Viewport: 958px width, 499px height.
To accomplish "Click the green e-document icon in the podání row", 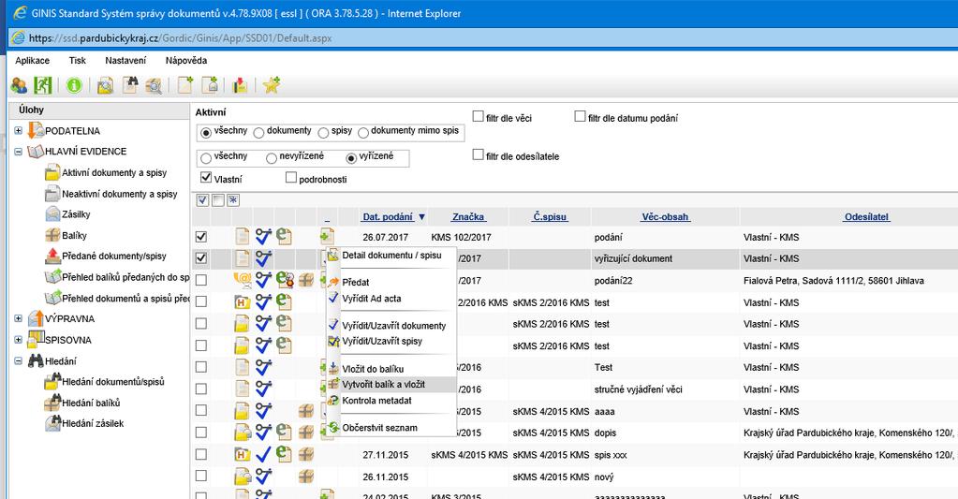I will pyautogui.click(x=284, y=236).
